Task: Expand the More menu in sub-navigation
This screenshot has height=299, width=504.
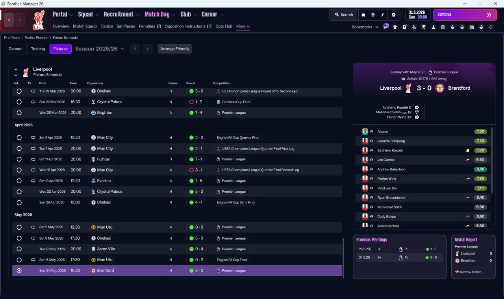Action: coord(243,26)
